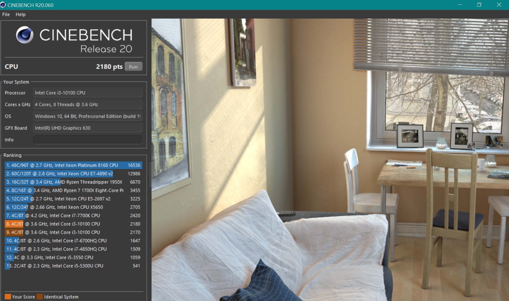509x301 pixels.
Task: Click the Your Score legend label
Action: [23, 297]
